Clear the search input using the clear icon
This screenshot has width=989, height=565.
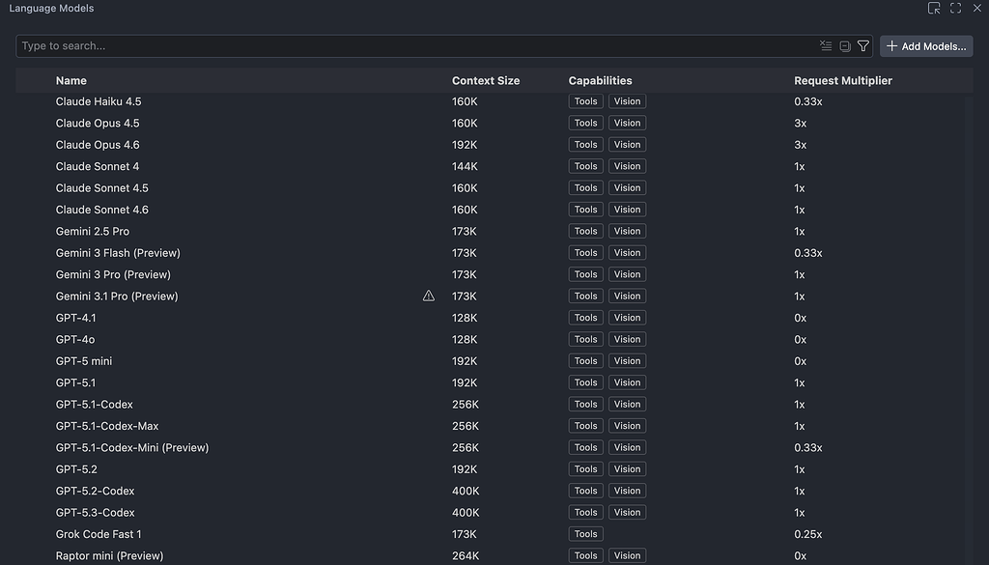826,45
